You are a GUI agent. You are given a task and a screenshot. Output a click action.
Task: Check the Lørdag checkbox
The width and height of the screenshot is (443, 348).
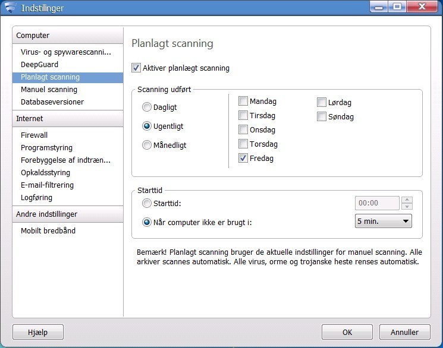(x=322, y=102)
